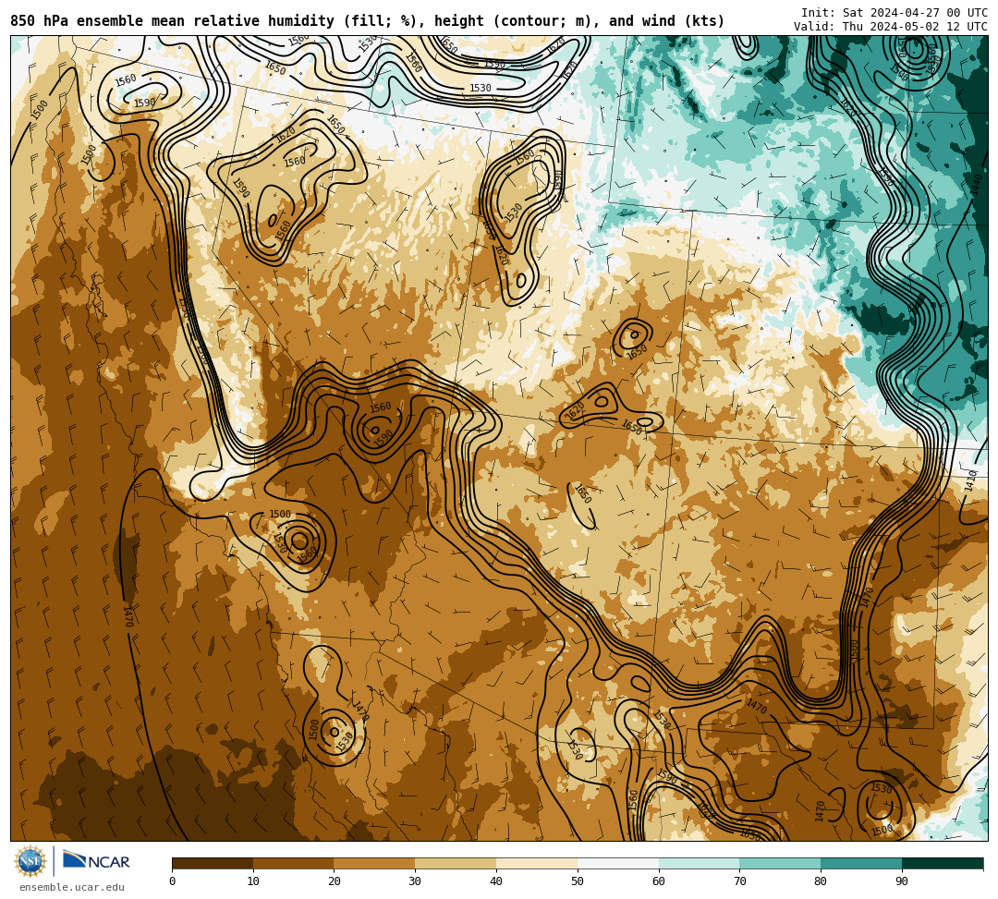Screen dimensions: 998x899
Task: Click the colorbar label 80
Action: (821, 881)
